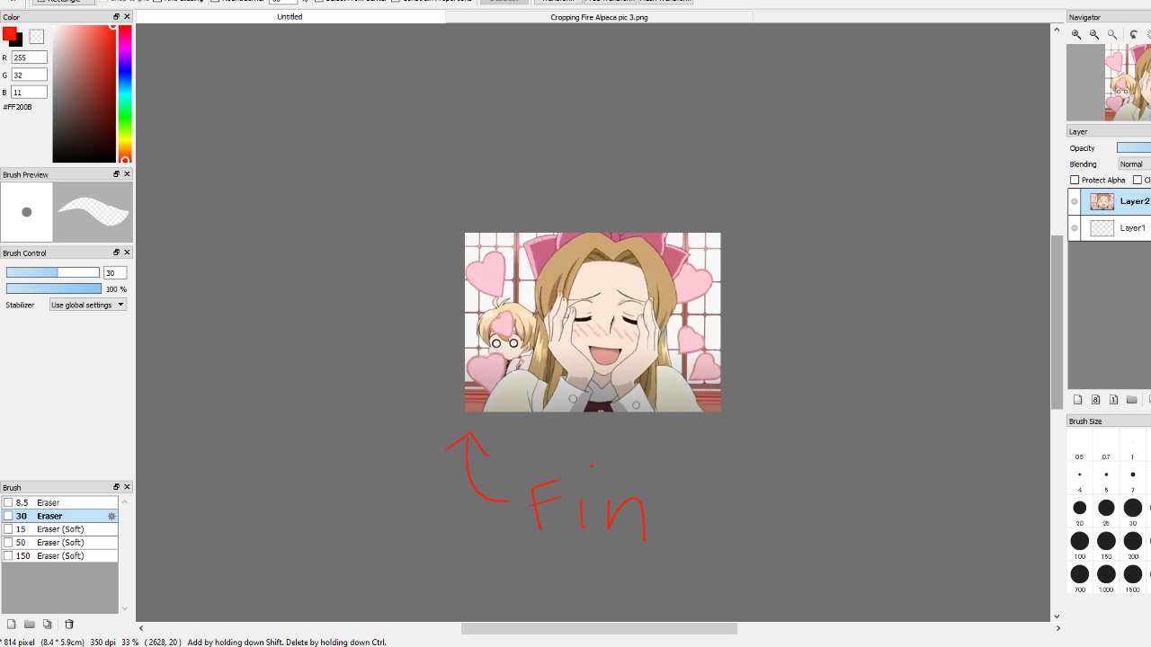Open the Stabilizer global settings dropdown
The image size is (1151, 647).
click(88, 305)
